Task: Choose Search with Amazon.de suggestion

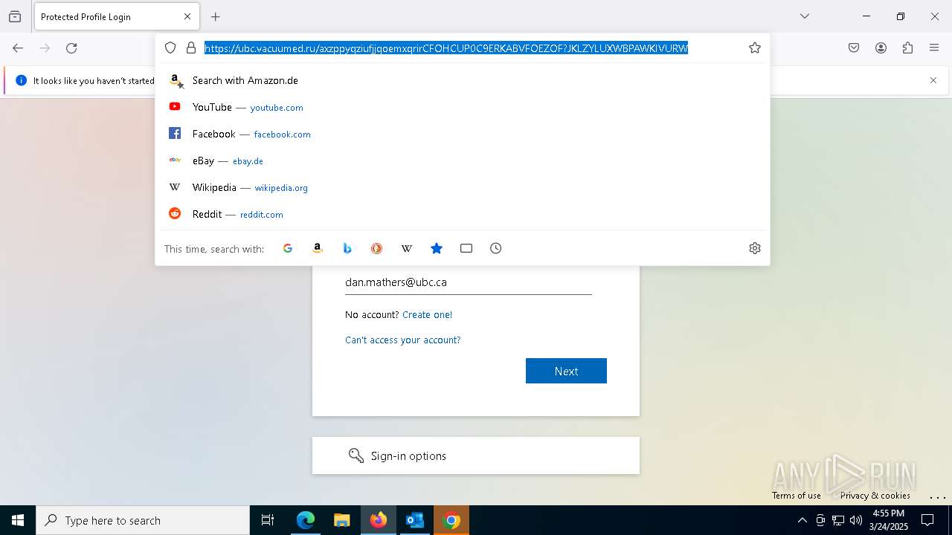Action: coord(463,80)
